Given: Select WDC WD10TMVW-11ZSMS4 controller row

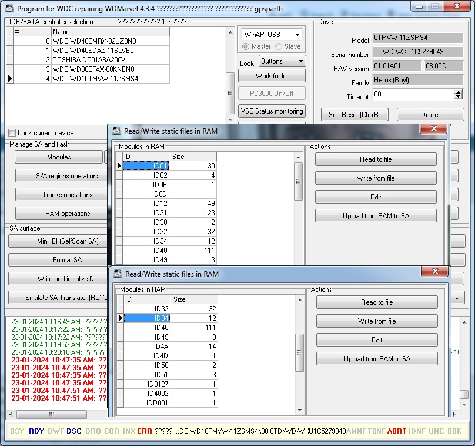Looking at the screenshot, I should (x=88, y=78).
